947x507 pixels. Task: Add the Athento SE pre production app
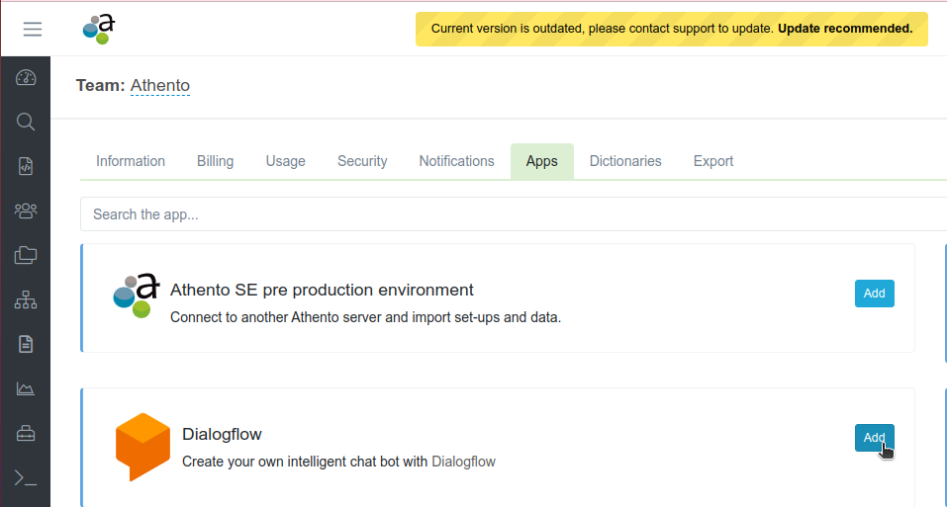coord(874,294)
